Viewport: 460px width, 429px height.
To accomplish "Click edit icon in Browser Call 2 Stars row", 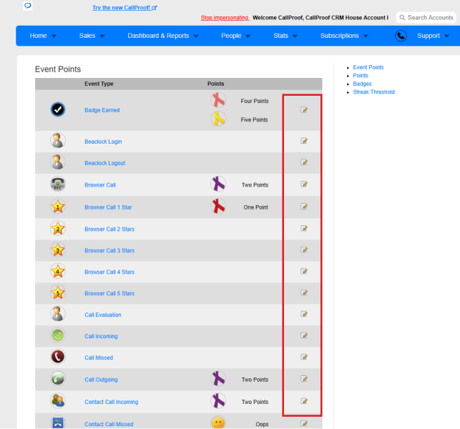I will [x=304, y=228].
